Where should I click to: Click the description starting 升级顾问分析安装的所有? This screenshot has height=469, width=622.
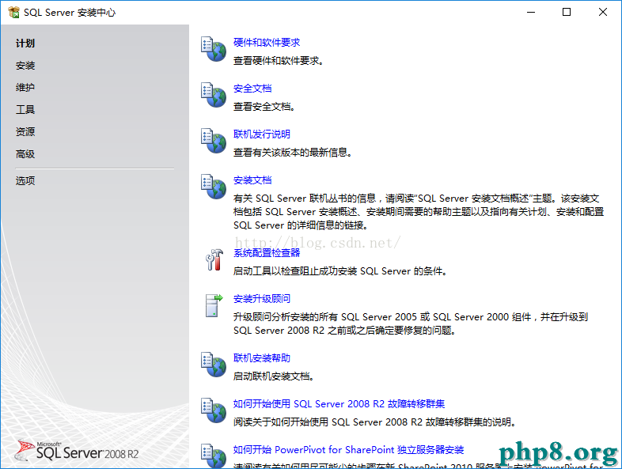point(411,323)
